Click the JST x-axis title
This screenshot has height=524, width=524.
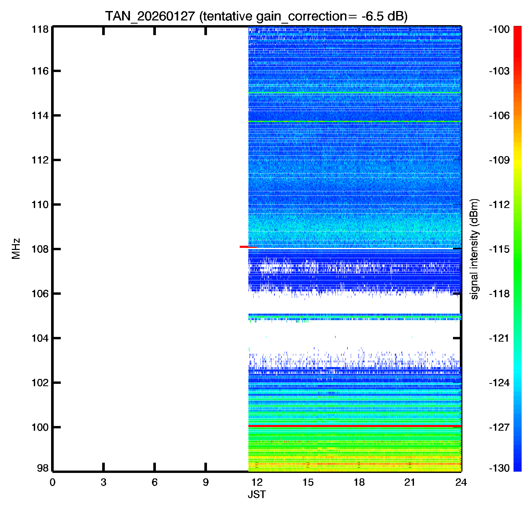click(256, 494)
